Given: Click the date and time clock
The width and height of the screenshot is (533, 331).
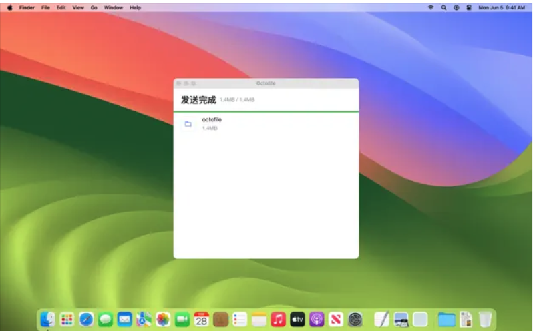Looking at the screenshot, I should (x=502, y=7).
